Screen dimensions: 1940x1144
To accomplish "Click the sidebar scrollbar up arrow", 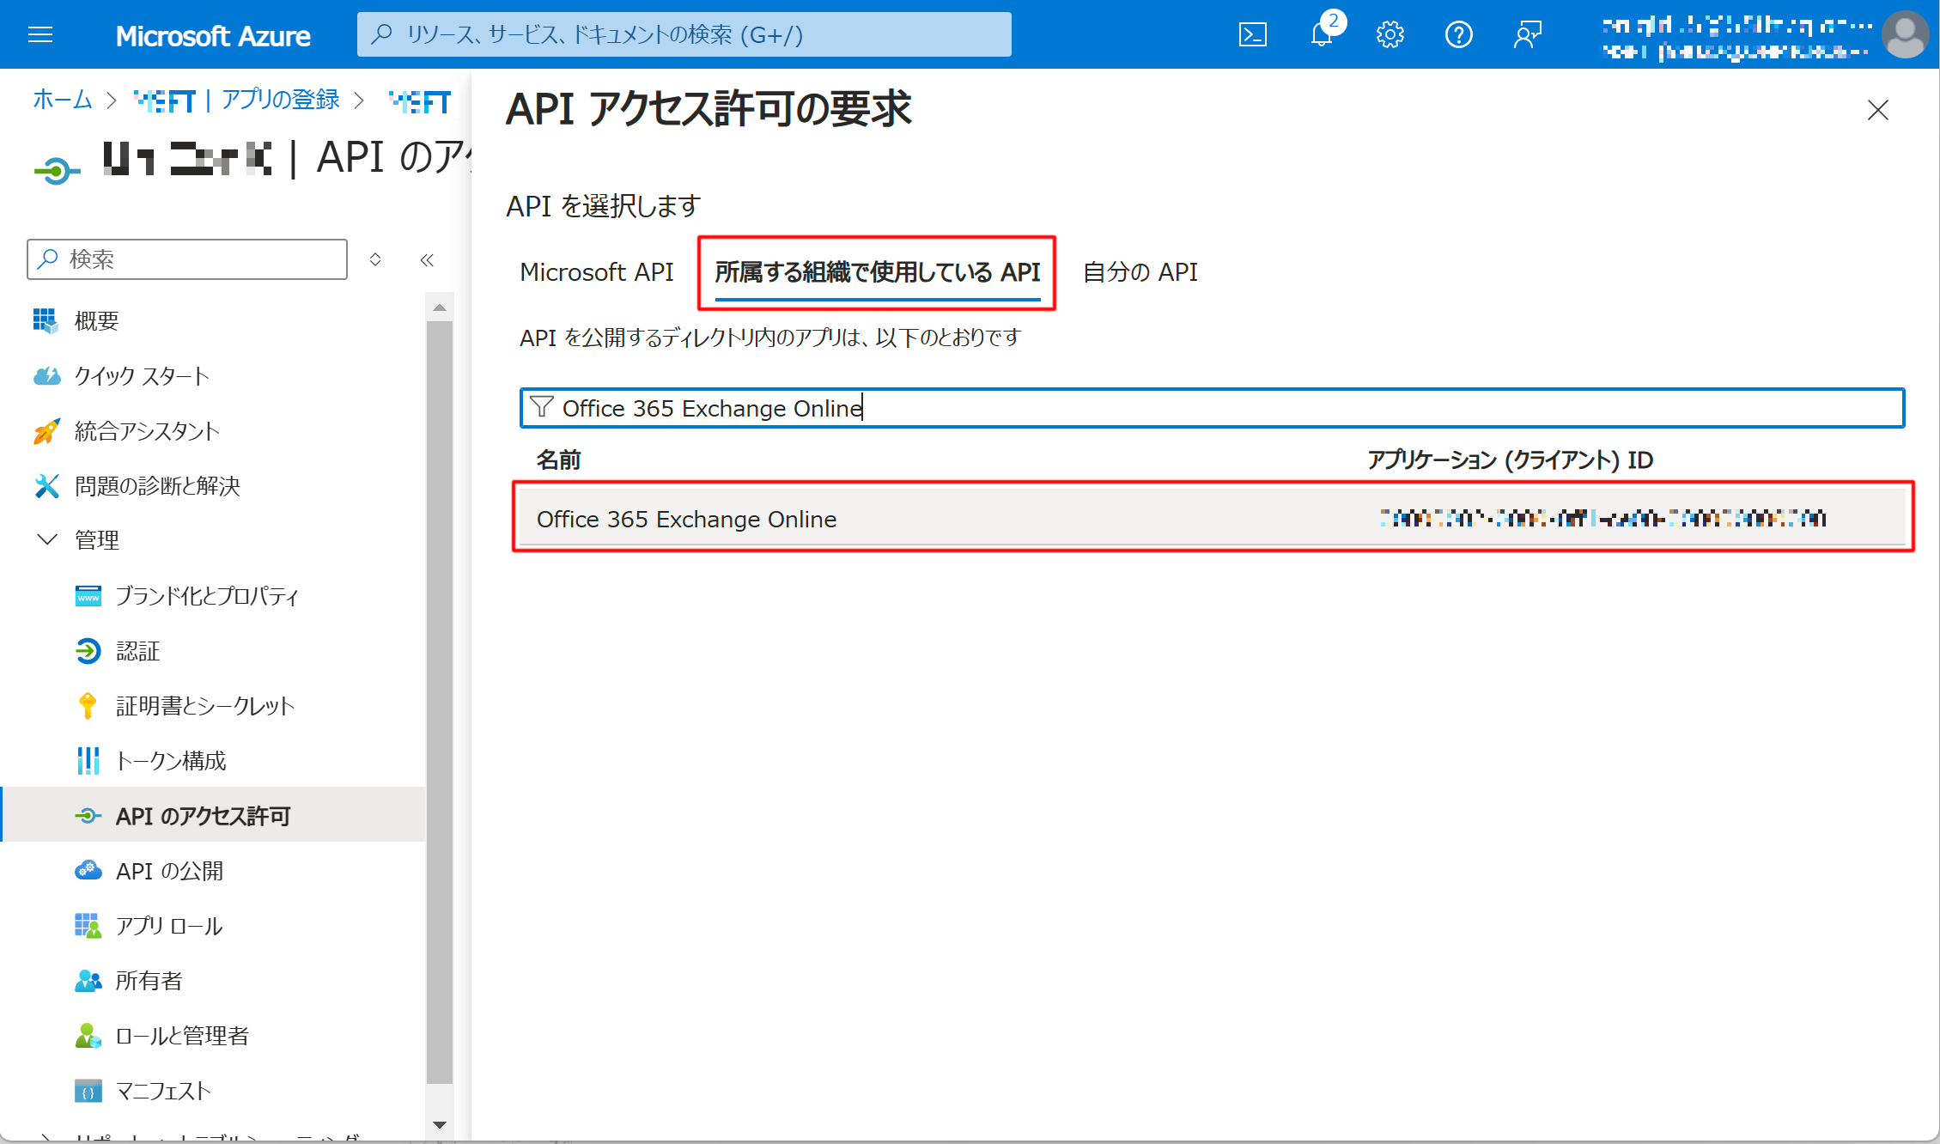I will pyautogui.click(x=440, y=307).
